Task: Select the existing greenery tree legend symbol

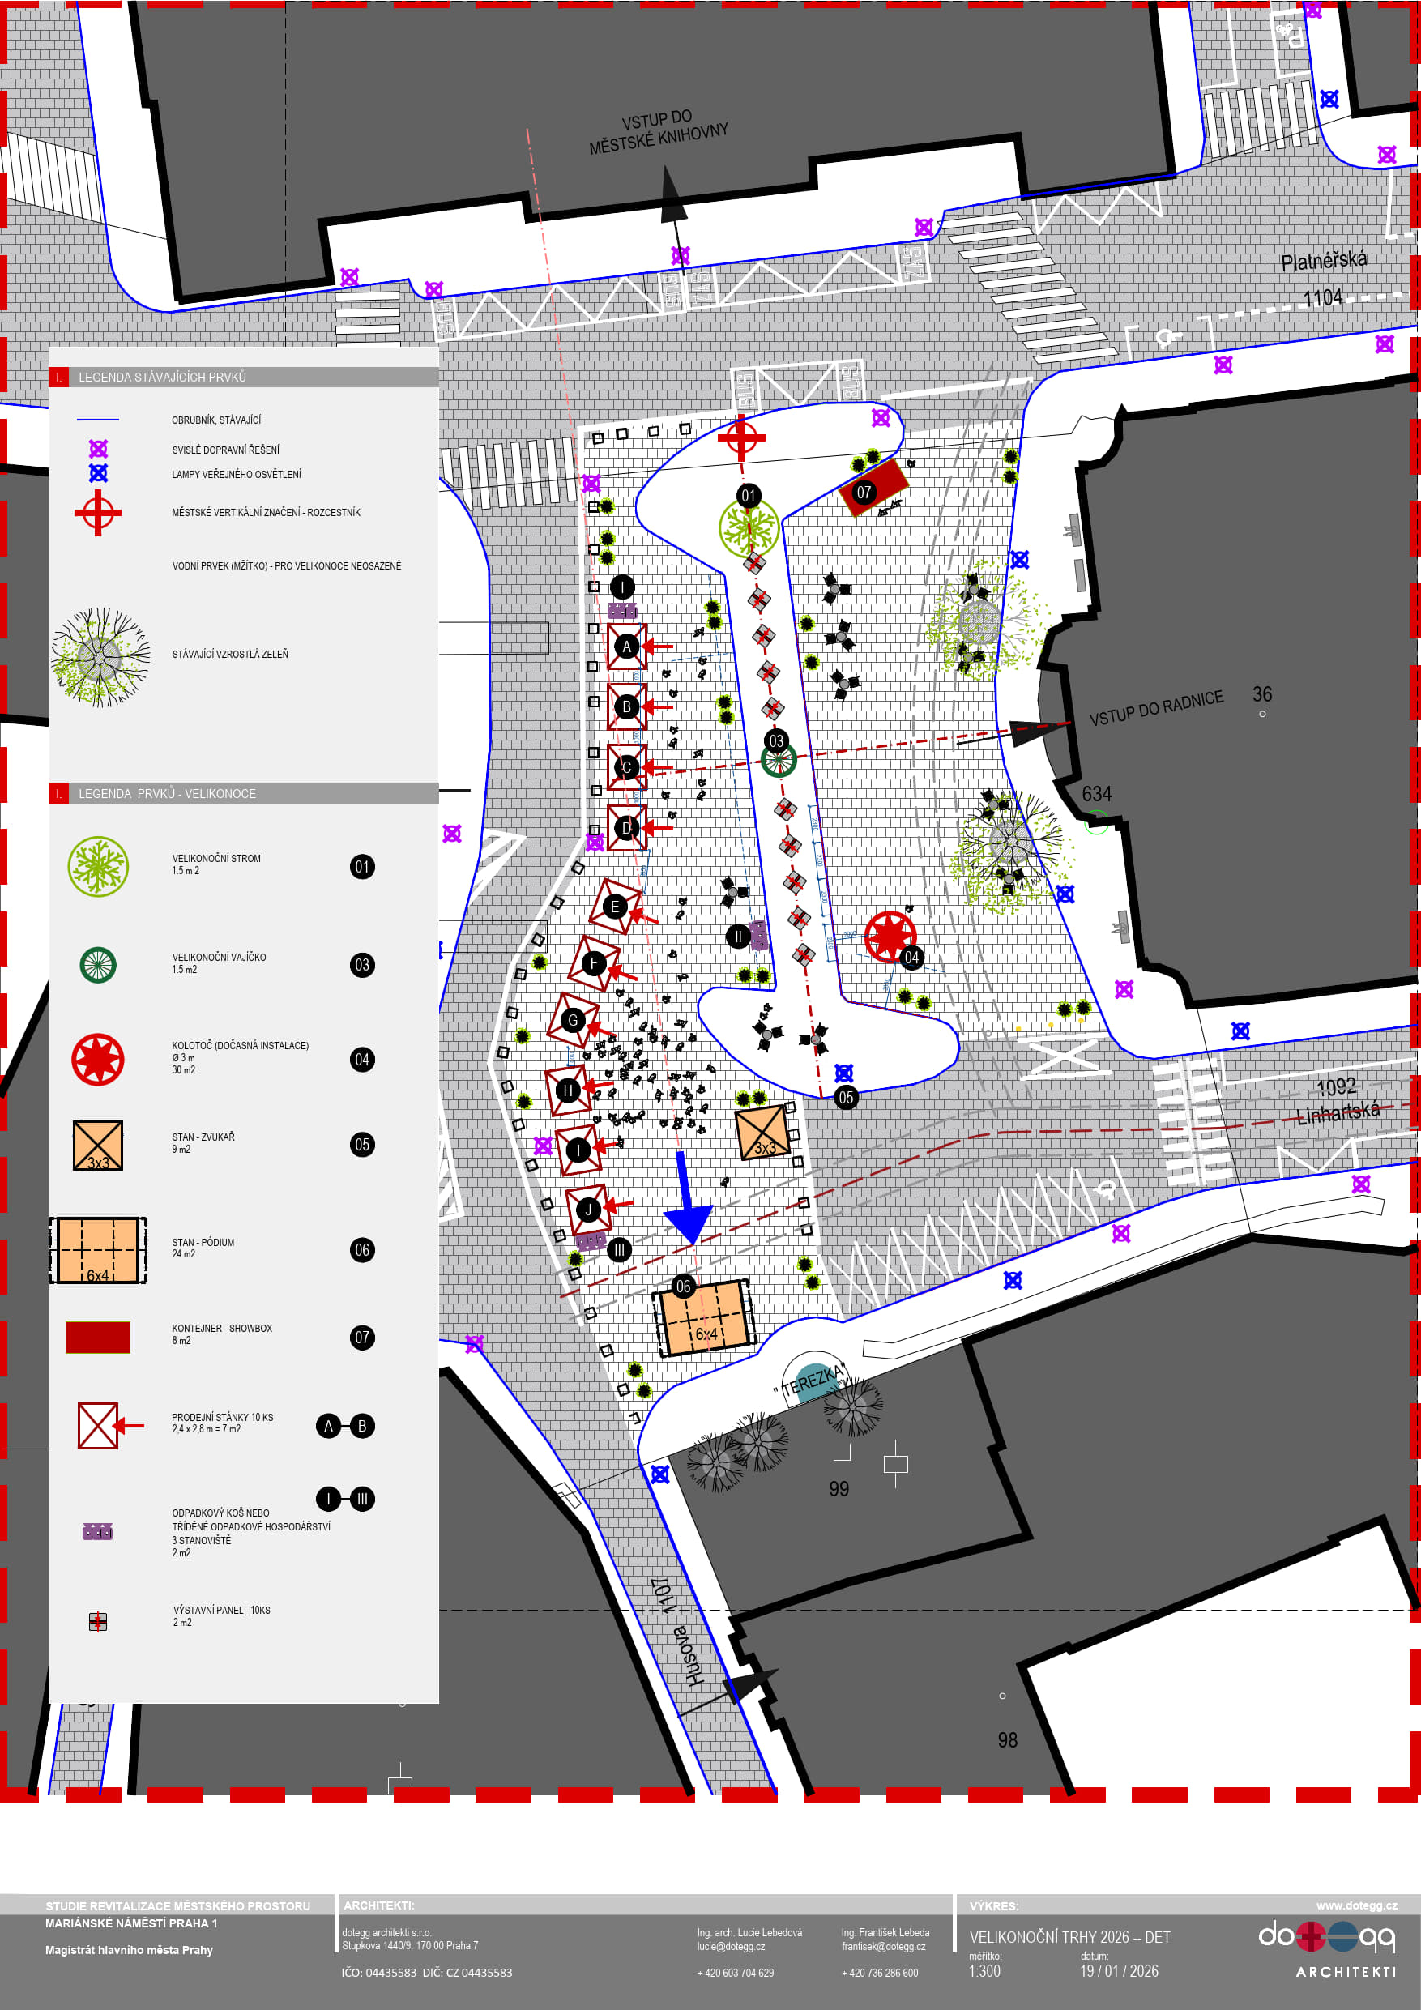Action: (100, 656)
